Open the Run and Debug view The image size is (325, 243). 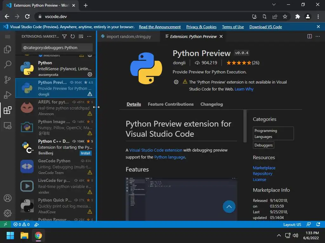coord(8,95)
